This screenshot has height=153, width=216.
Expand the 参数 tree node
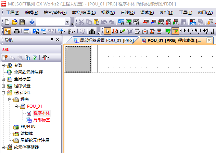click(x=3, y=65)
